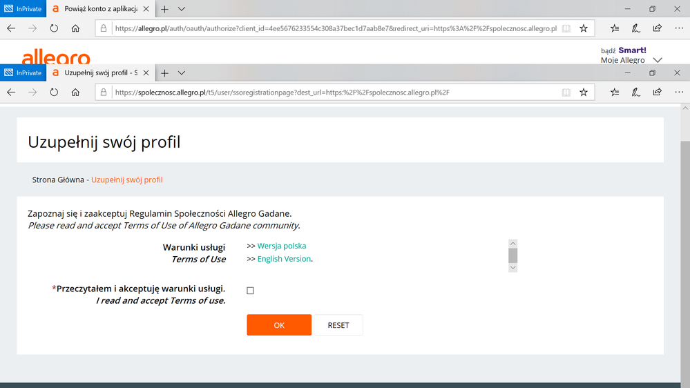Go back in the back Edge window
Screen dimensions: 690x388
(11, 28)
